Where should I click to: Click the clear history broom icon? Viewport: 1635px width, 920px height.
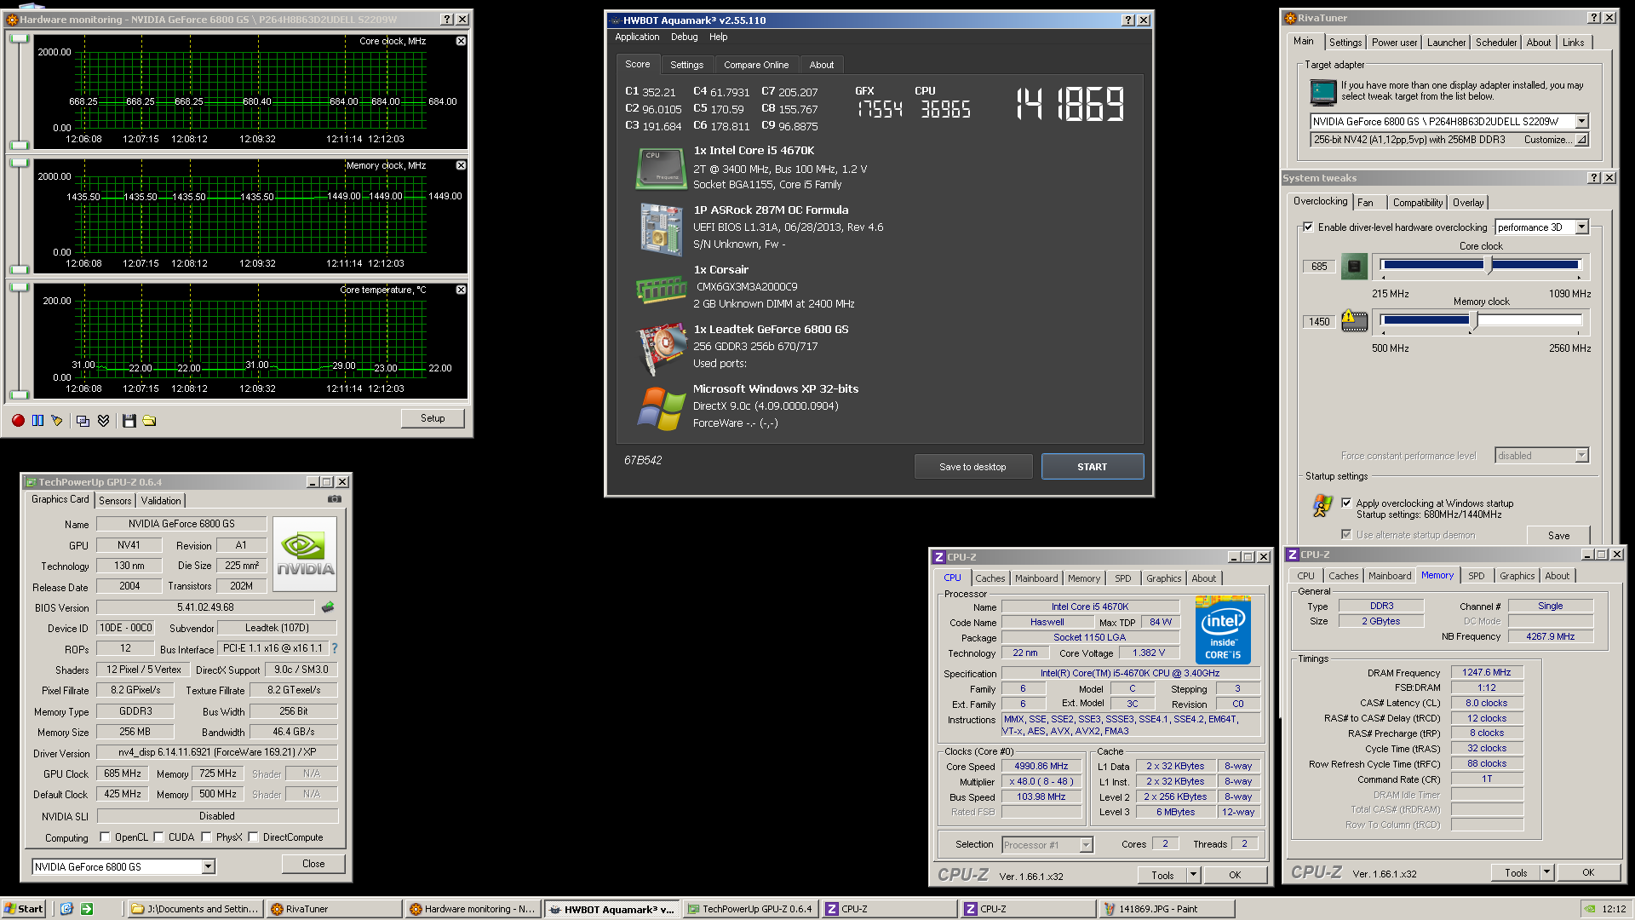(x=57, y=421)
